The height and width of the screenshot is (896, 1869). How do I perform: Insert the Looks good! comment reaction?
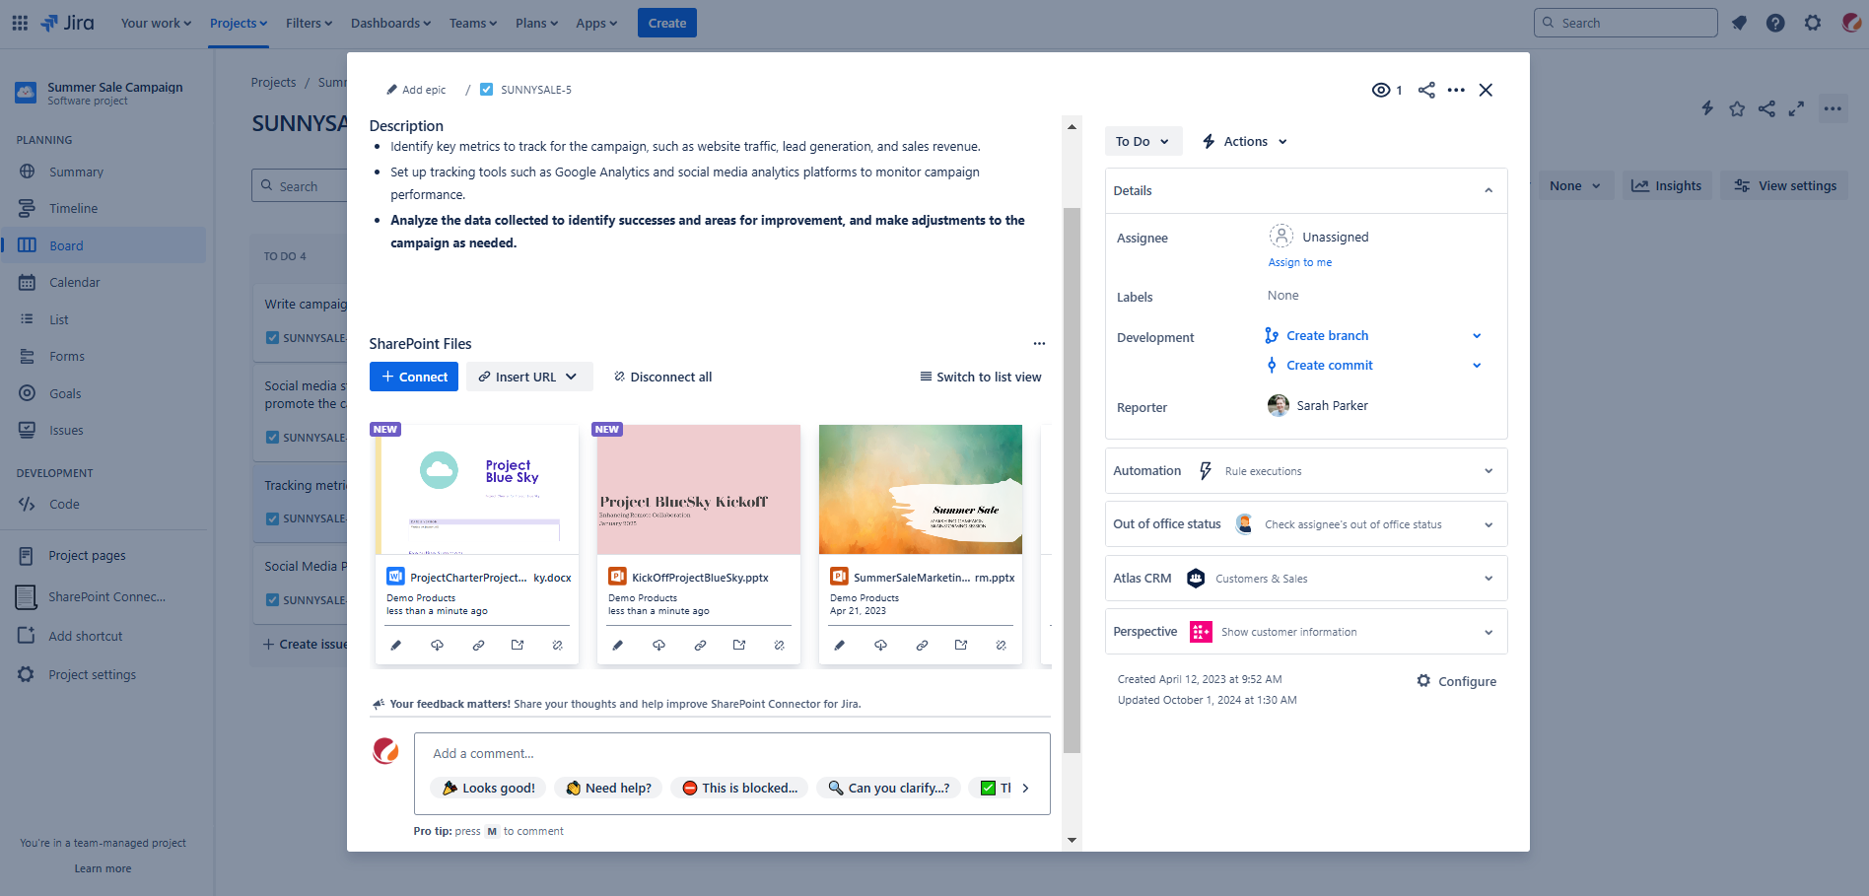[x=487, y=788]
